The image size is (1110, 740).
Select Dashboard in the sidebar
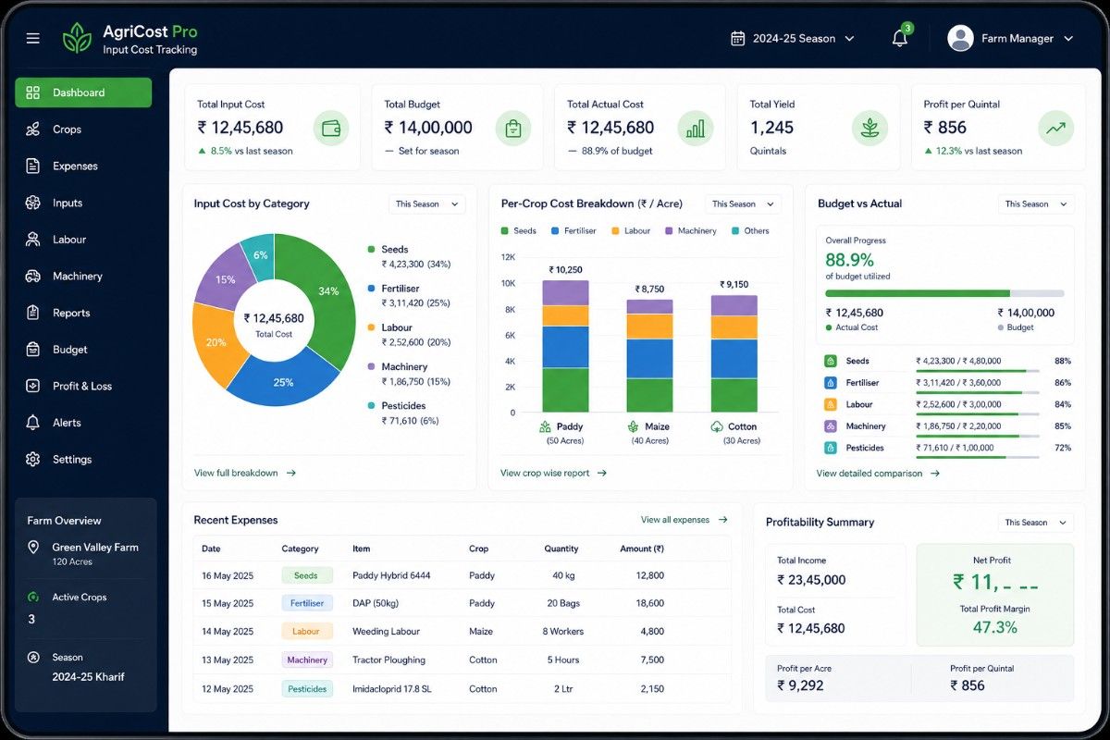coord(83,92)
